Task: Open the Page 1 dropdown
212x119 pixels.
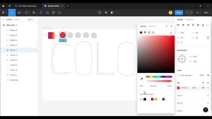Action: [x=31, y=20]
